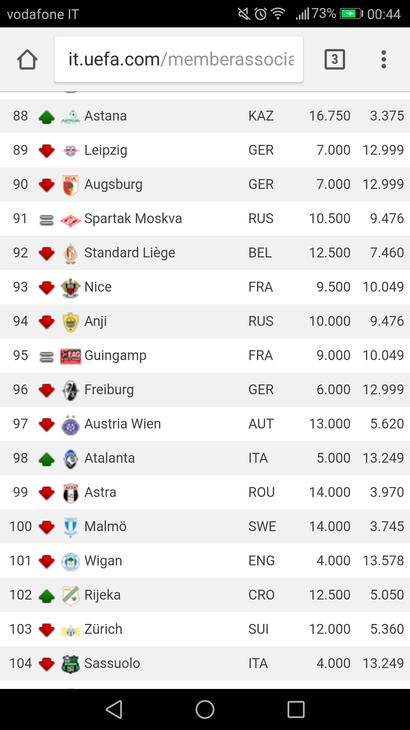Tap the green up arrow beside Rijeka
The width and height of the screenshot is (410, 730).
[47, 596]
